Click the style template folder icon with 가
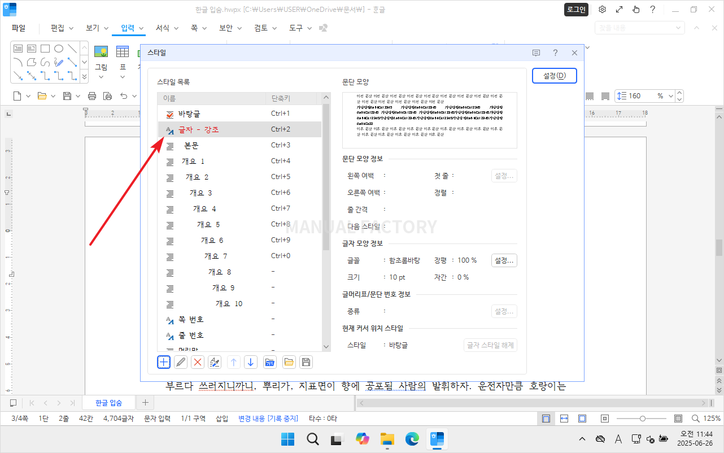 pyautogui.click(x=269, y=362)
